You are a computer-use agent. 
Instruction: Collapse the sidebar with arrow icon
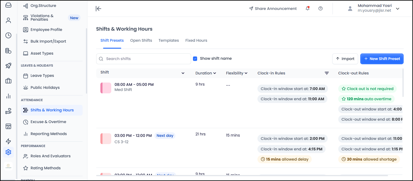98,9
